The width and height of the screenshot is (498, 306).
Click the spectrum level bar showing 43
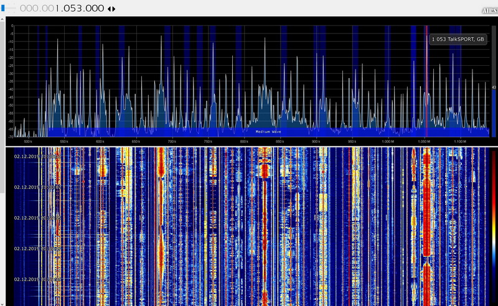(494, 81)
